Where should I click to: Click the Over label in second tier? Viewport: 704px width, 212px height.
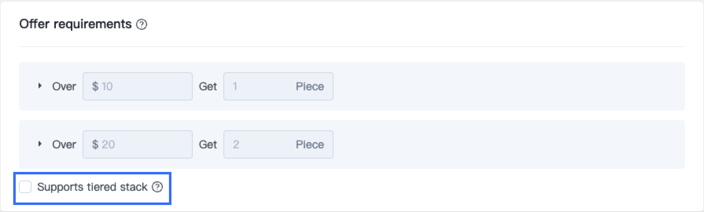pyautogui.click(x=64, y=144)
